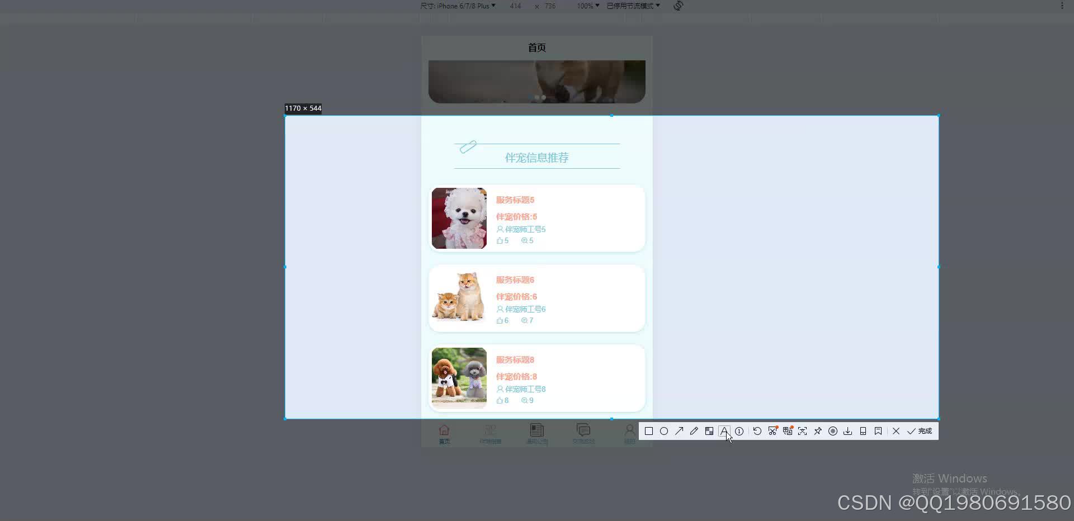The width and height of the screenshot is (1074, 521).
Task: Open the 100% zoom dropdown
Action: click(x=588, y=6)
